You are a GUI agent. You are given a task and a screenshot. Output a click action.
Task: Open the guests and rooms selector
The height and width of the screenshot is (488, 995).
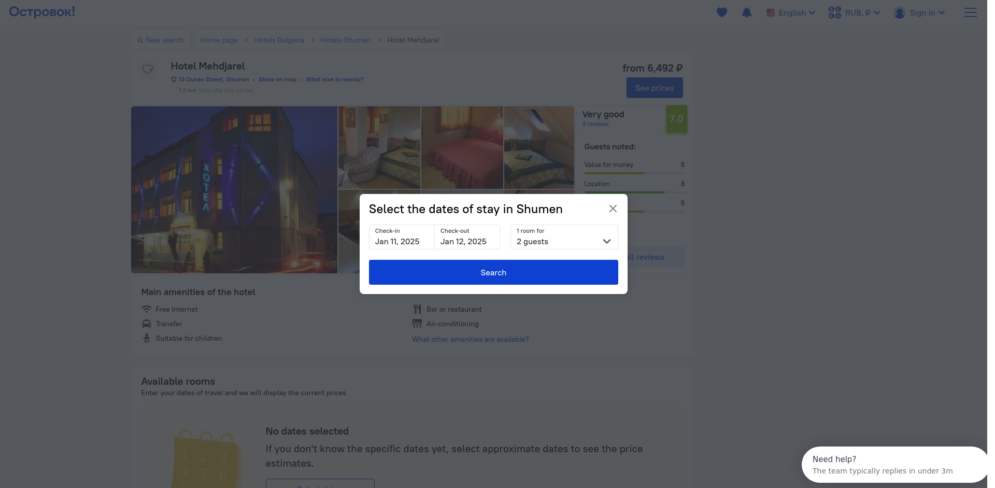pyautogui.click(x=564, y=237)
